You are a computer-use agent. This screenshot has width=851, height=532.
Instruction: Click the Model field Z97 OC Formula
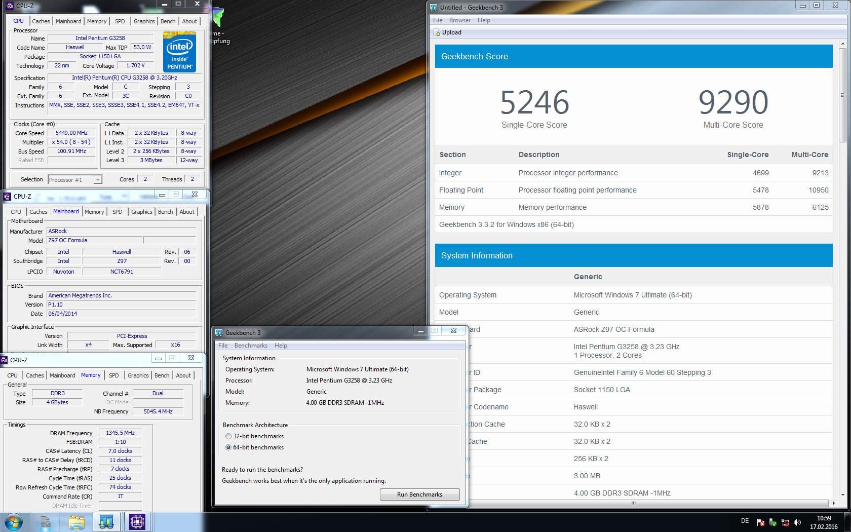click(x=94, y=240)
